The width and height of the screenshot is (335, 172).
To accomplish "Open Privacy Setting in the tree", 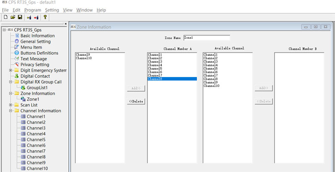I will coord(35,64).
